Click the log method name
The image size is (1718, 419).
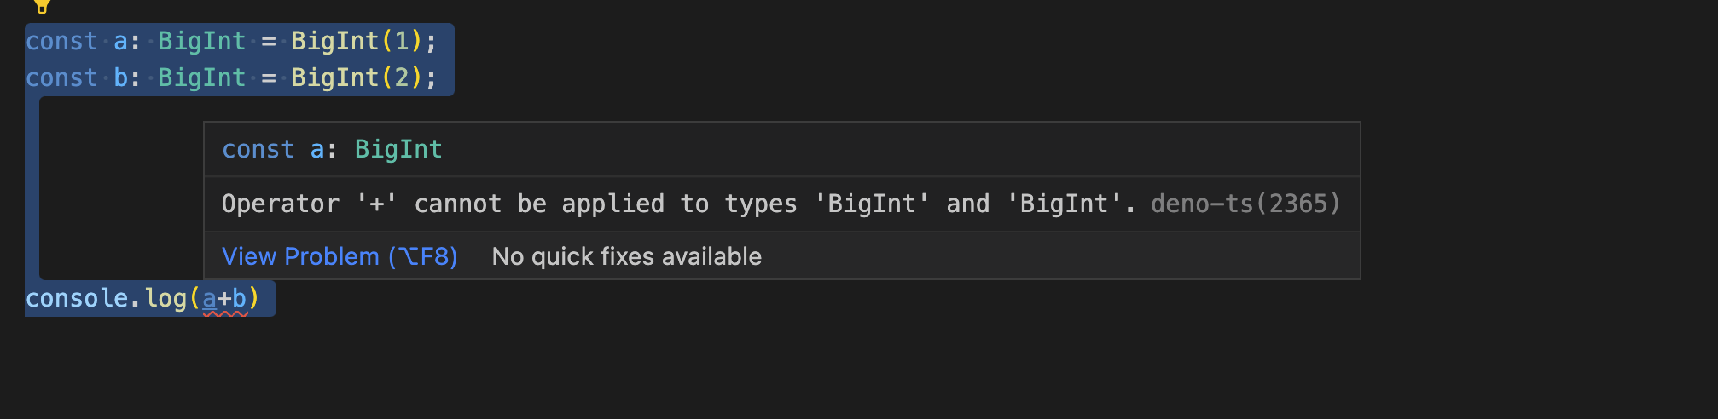click(165, 299)
